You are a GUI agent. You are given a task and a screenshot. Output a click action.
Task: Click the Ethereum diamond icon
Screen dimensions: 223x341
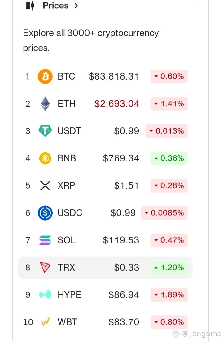pos(45,104)
